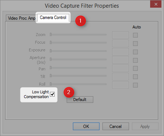Toggle the Low Light Compensation checkbox

(52, 94)
